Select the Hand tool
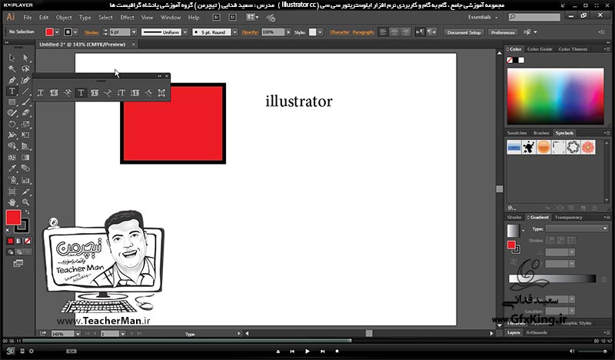 click(12, 202)
